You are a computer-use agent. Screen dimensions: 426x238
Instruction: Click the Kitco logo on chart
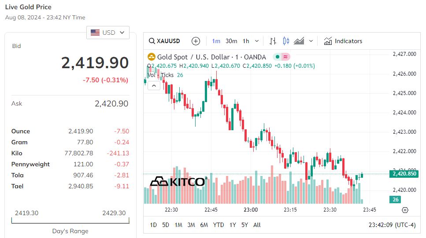[x=178, y=181]
